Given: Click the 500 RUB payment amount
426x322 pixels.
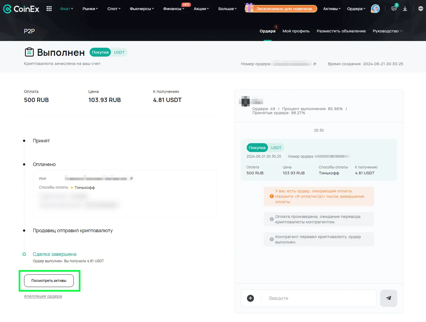Looking at the screenshot, I should tap(36, 100).
